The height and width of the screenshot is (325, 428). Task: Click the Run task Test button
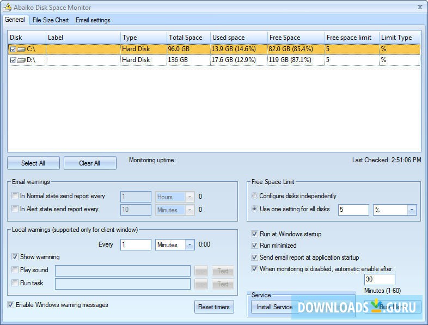click(223, 284)
